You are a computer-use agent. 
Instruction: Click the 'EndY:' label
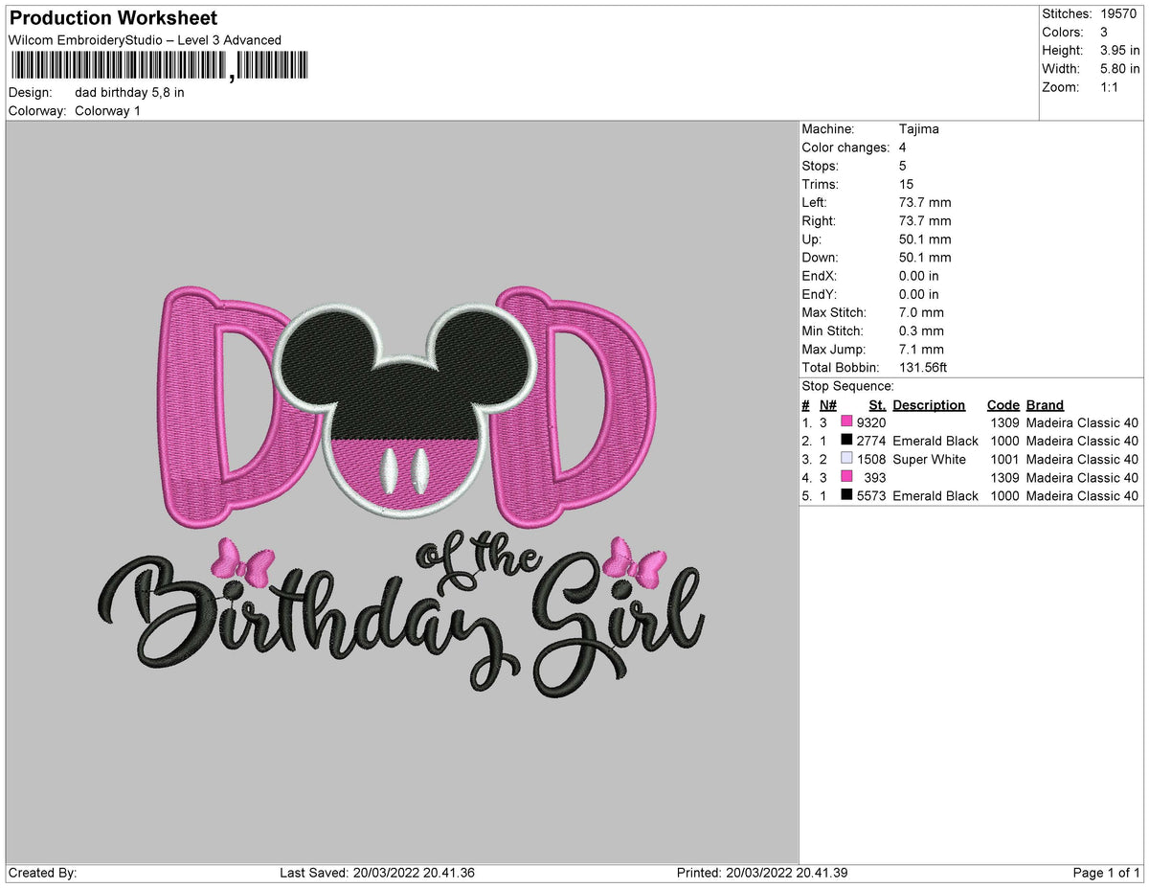[x=820, y=294]
